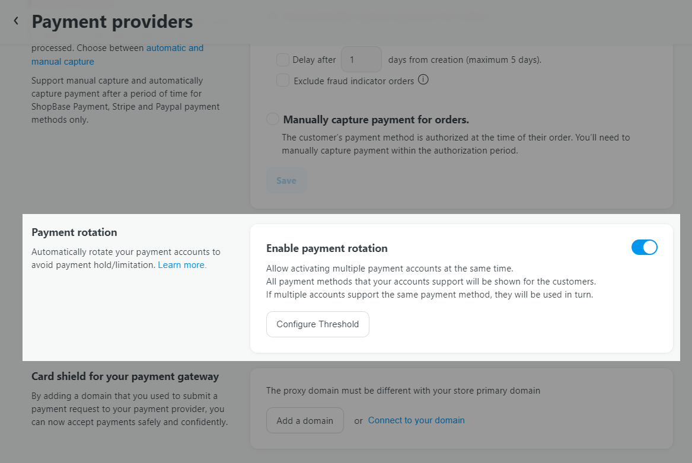Click the info icon next to fraud indicator orders
Viewport: 692px width, 463px height.
423,80
